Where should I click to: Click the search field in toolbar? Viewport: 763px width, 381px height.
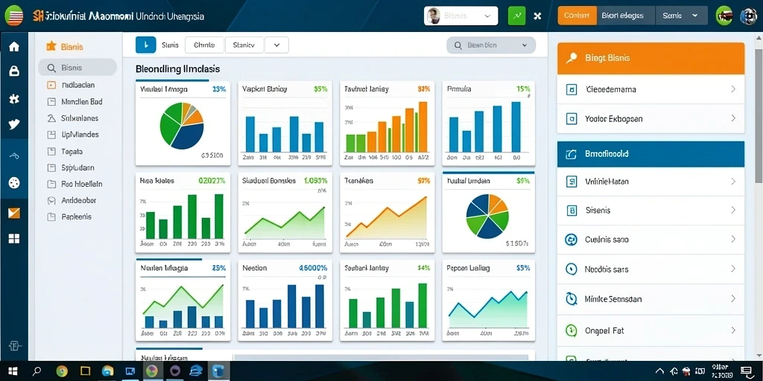(x=491, y=45)
